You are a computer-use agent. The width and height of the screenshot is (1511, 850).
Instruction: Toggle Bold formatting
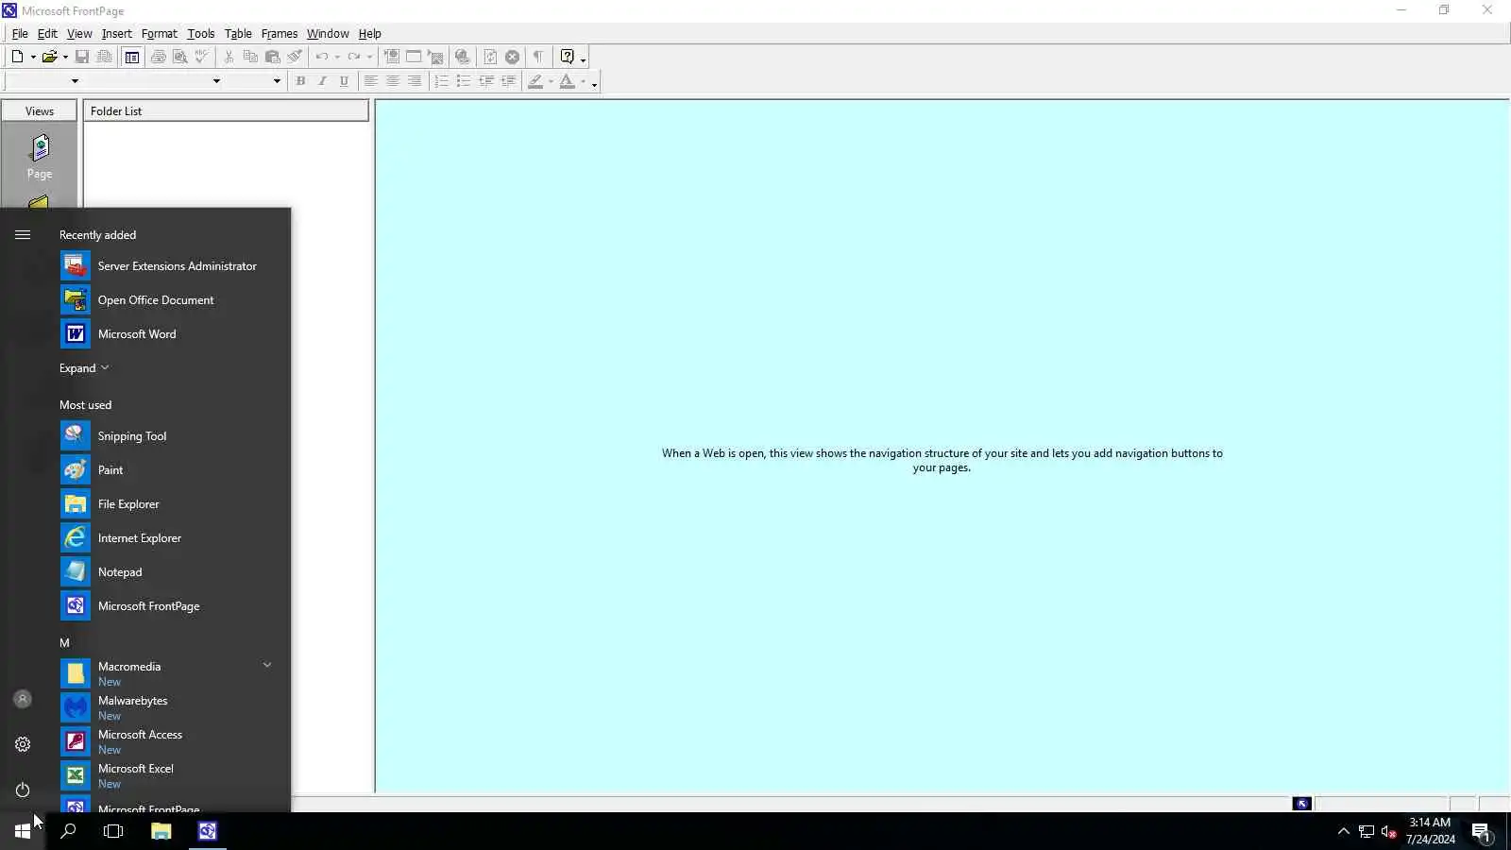[300, 81]
